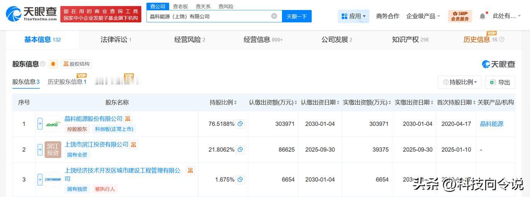Image resolution: width=530 pixels, height=197 pixels.
Task: Click the help icon beside 历史信息 tab
Action: (x=502, y=40)
